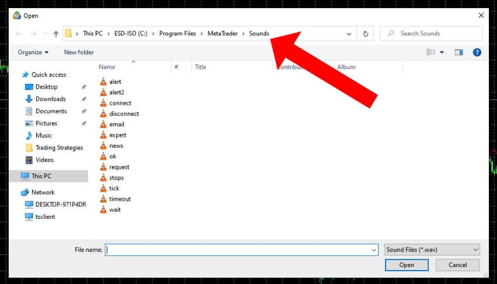This screenshot has height=284, width=497.
Task: Toggle the preview pane icon
Action: [459, 52]
